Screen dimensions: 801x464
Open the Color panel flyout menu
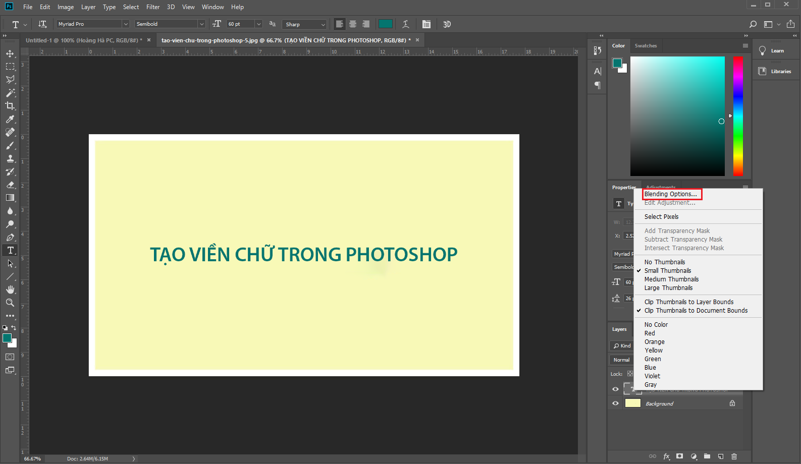tap(745, 46)
